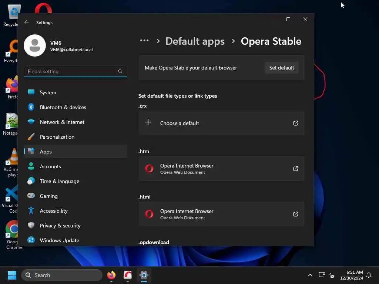Open Network & internet category

pyautogui.click(x=76, y=122)
